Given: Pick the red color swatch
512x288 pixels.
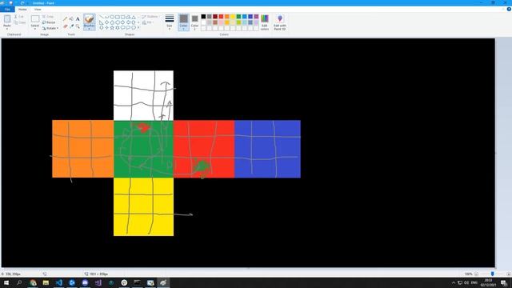Looking at the screenshot, I should pos(221,16).
